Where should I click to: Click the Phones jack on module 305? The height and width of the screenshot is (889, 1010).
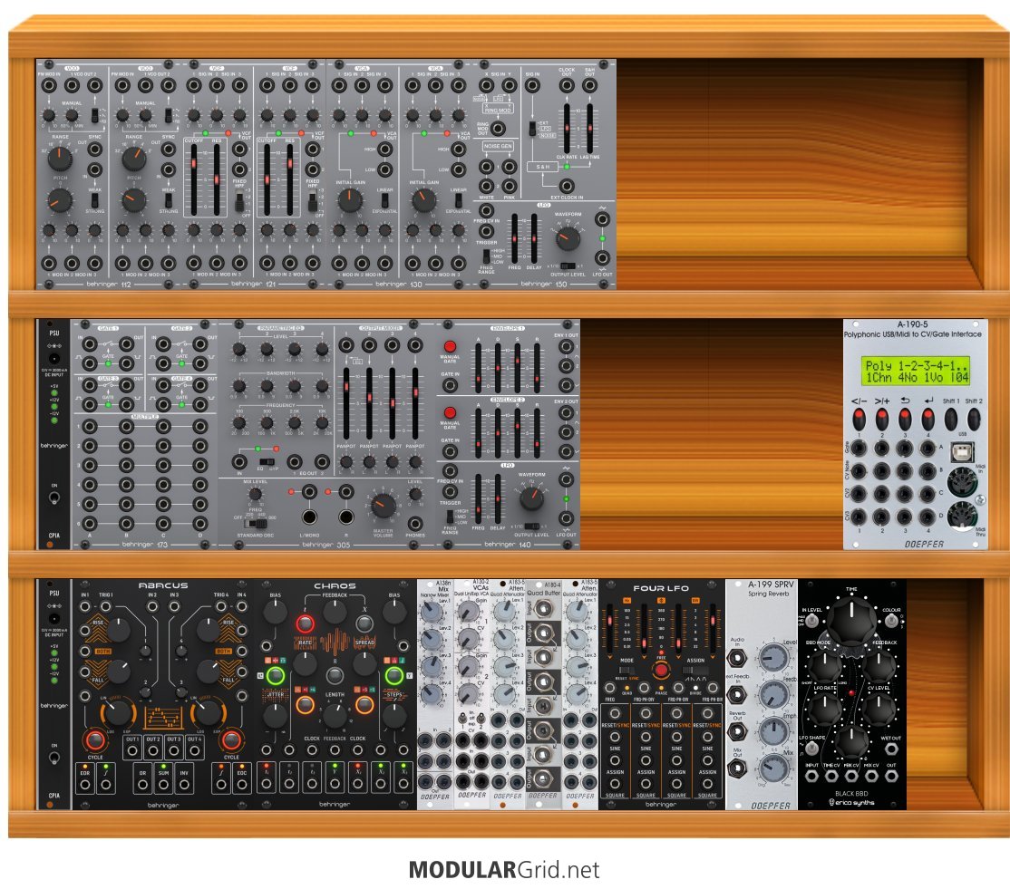coord(415,524)
